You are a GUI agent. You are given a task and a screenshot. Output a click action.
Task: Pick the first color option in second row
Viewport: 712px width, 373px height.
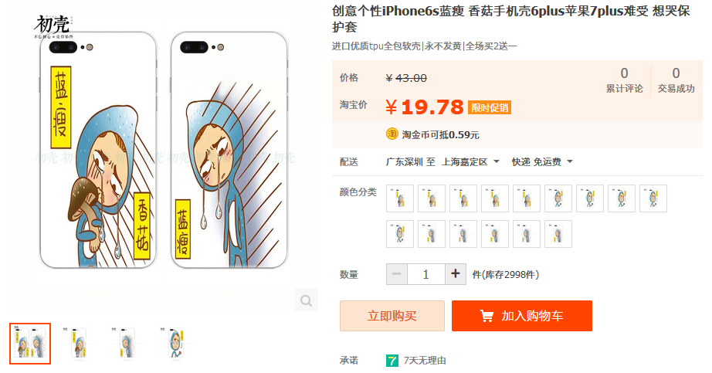point(399,234)
